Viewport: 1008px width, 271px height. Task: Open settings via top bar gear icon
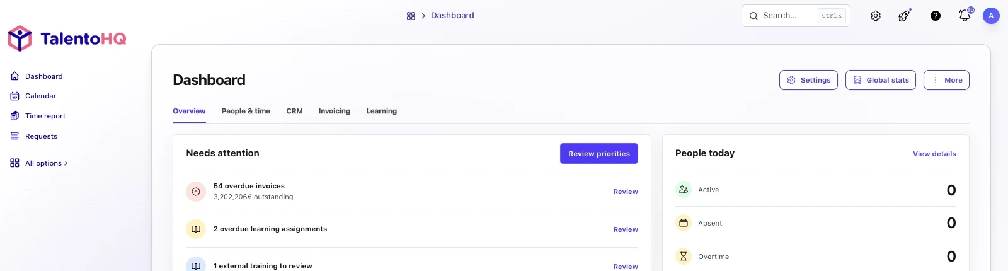tap(876, 16)
